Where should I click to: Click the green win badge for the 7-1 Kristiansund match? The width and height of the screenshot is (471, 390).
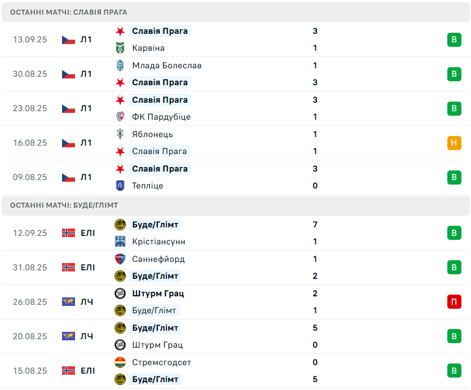(454, 233)
